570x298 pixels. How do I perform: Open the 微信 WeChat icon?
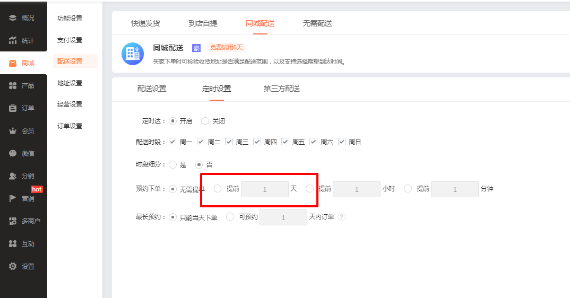click(13, 153)
